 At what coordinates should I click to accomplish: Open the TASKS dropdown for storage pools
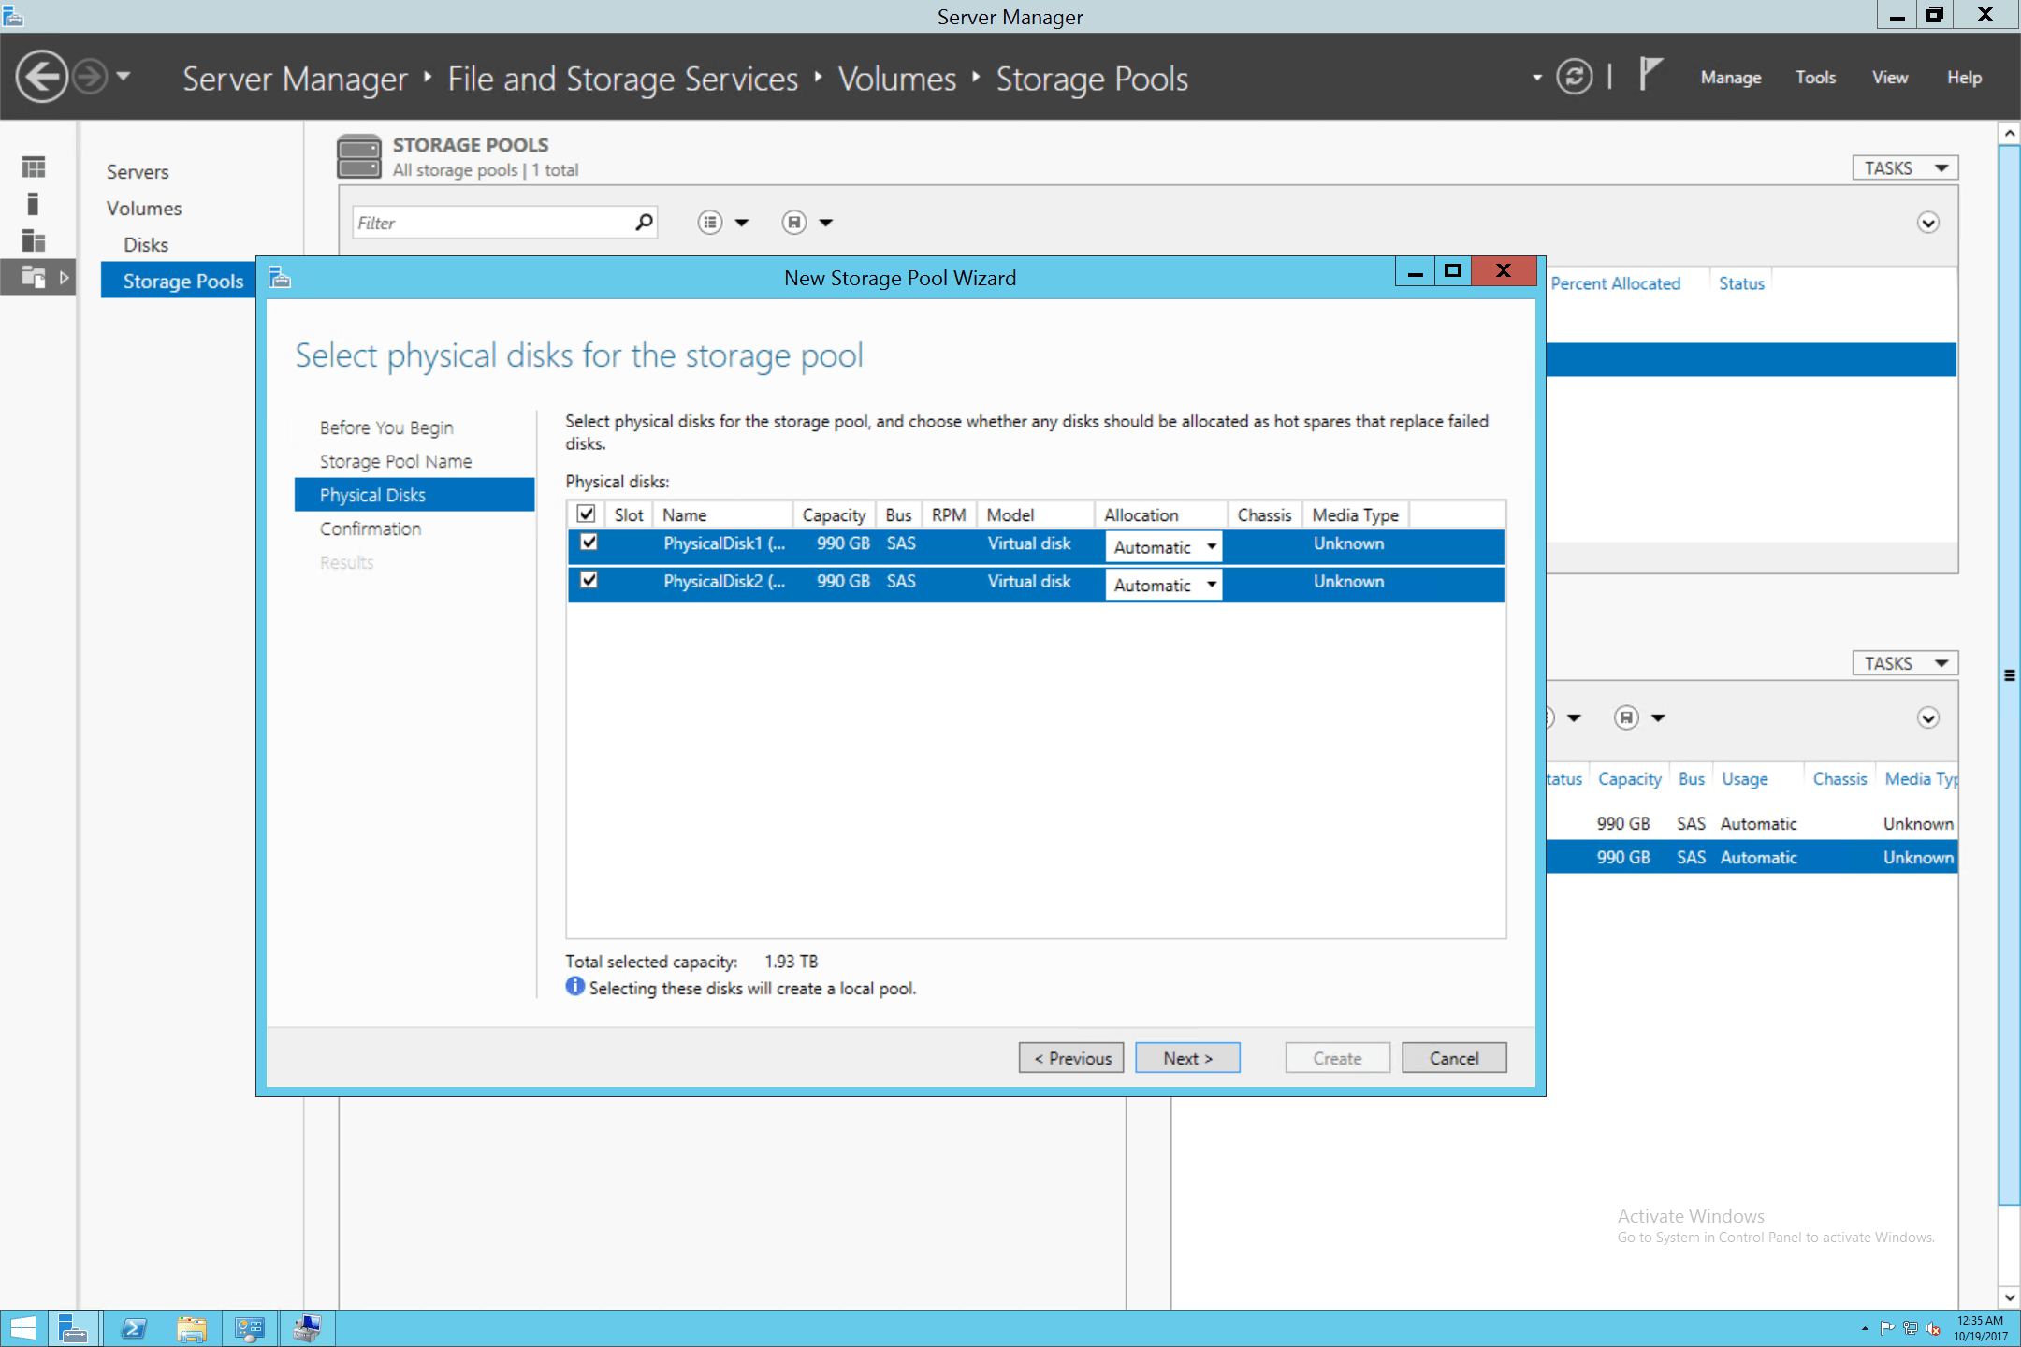(1904, 167)
